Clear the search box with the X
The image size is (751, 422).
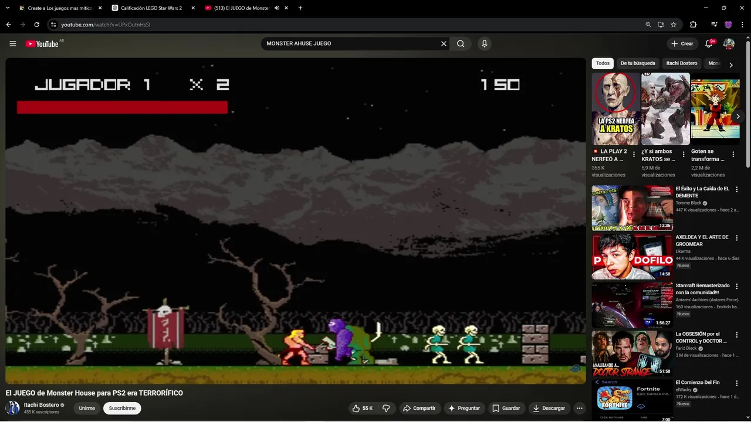pyautogui.click(x=444, y=43)
